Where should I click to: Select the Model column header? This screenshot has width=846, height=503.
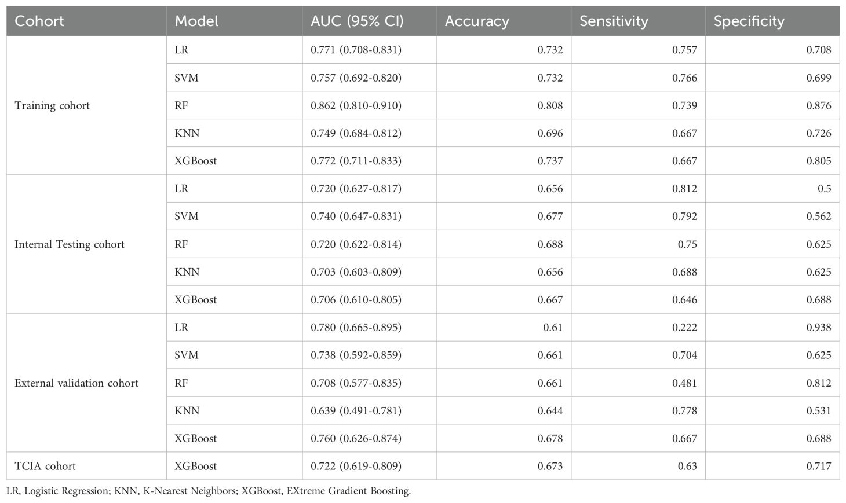tap(234, 21)
